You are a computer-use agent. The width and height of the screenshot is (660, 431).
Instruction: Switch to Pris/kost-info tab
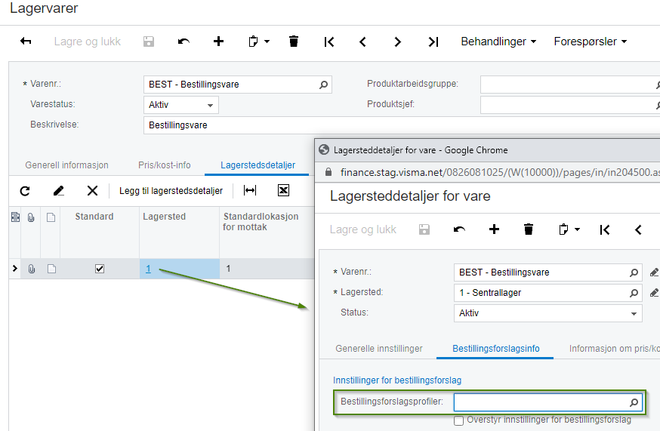164,165
